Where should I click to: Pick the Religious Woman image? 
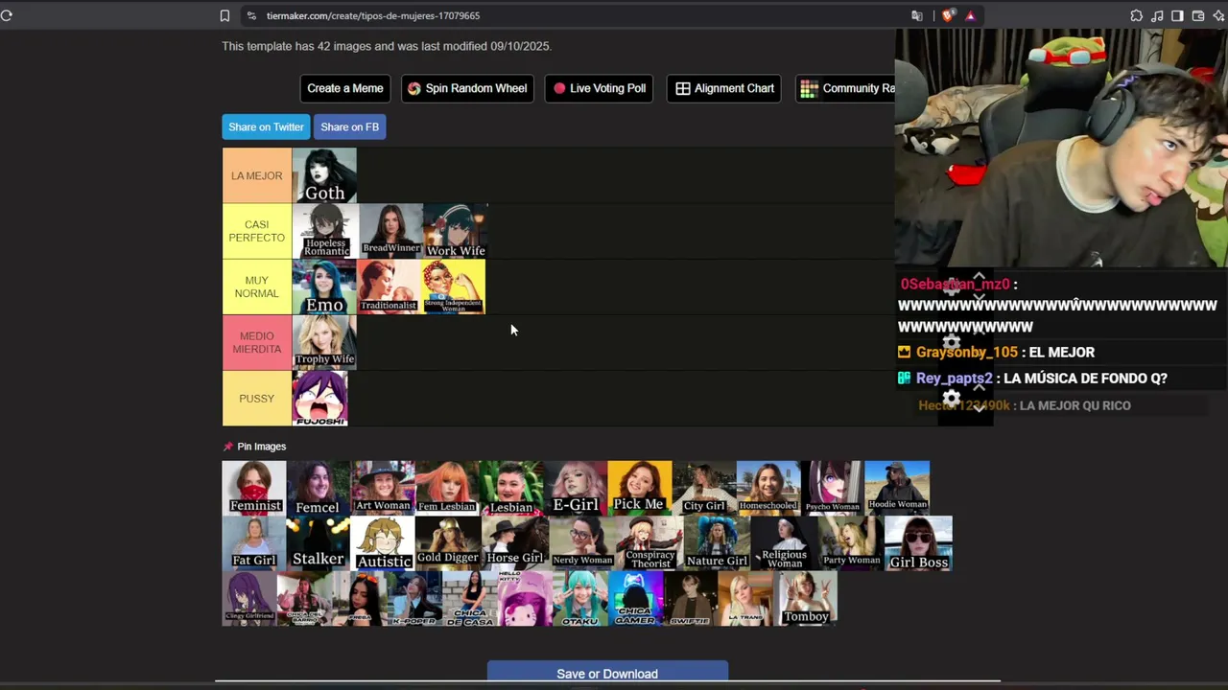tap(784, 543)
